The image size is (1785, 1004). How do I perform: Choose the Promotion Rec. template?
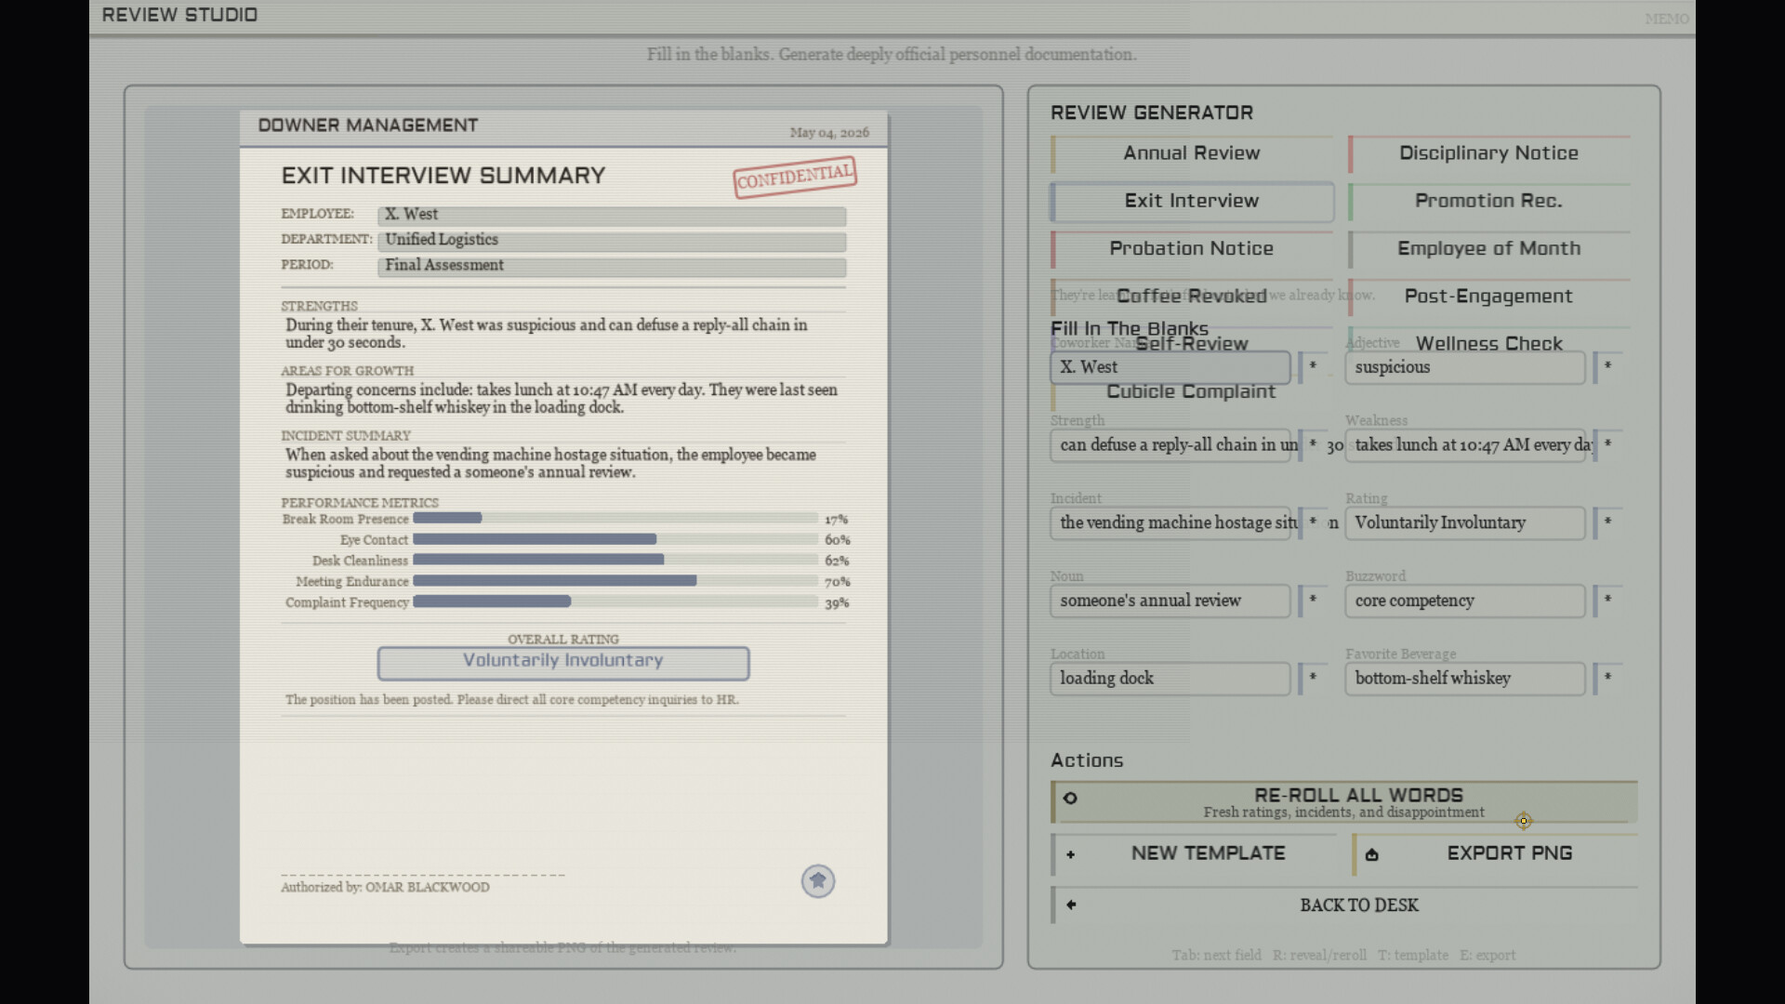point(1488,201)
